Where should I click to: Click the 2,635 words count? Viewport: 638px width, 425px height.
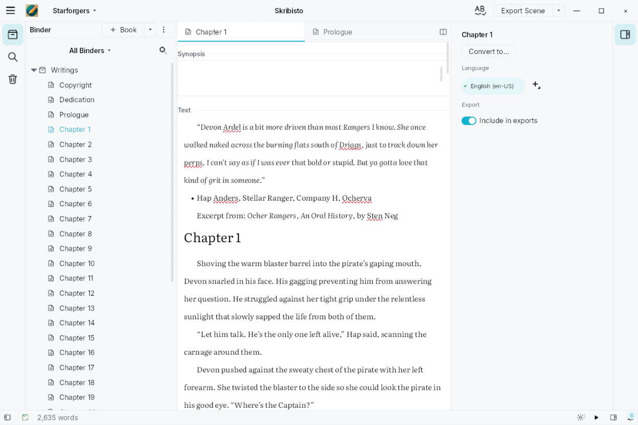[58, 417]
